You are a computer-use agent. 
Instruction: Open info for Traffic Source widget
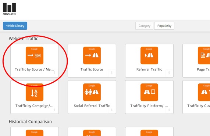[x=112, y=73]
